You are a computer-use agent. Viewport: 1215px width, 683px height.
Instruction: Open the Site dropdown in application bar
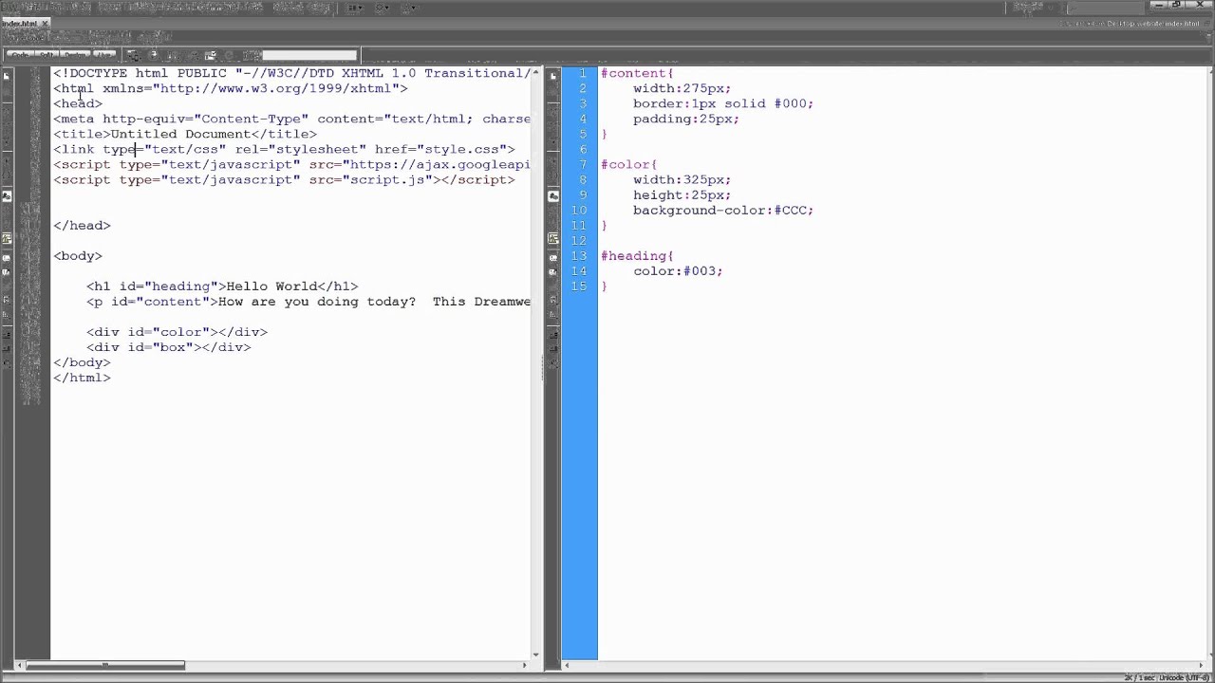click(x=409, y=8)
